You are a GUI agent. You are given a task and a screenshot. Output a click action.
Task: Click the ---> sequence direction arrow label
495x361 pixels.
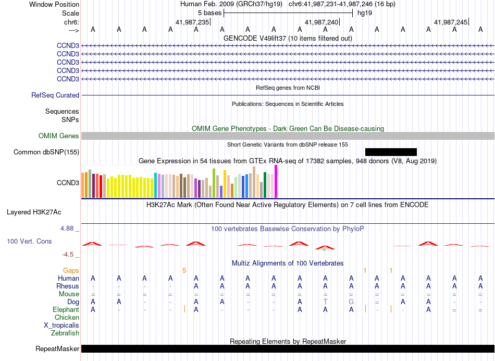pos(73,30)
